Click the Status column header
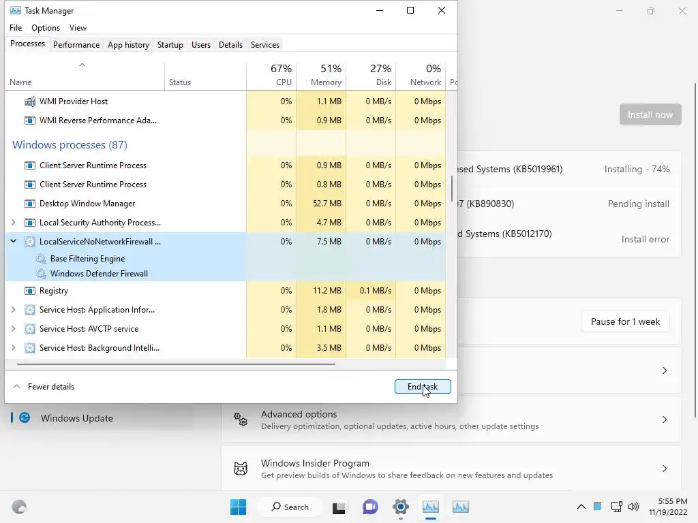Image resolution: width=698 pixels, height=523 pixels. [205, 76]
